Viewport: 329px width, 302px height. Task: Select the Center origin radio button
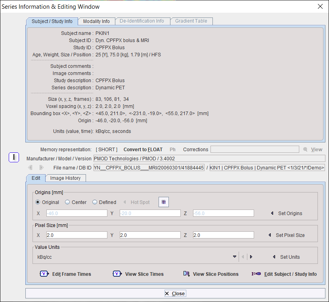tap(67, 202)
